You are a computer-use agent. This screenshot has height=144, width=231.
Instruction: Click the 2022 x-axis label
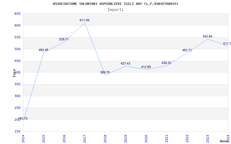[187, 138]
